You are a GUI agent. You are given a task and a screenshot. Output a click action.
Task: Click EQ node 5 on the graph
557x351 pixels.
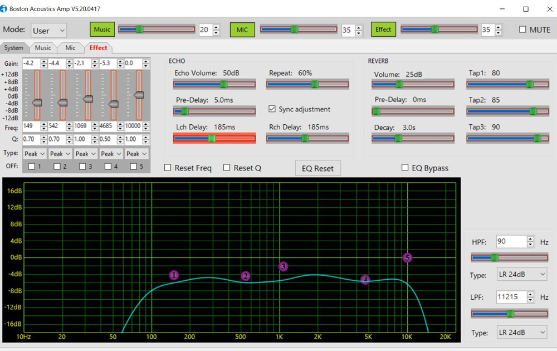(407, 257)
